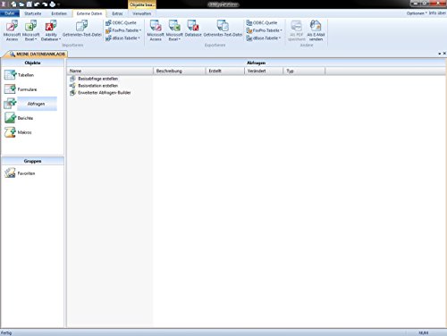Open the quick access toolbar customize arrow
Image resolution: width=447 pixels, height=336 pixels.
[x=58, y=4]
